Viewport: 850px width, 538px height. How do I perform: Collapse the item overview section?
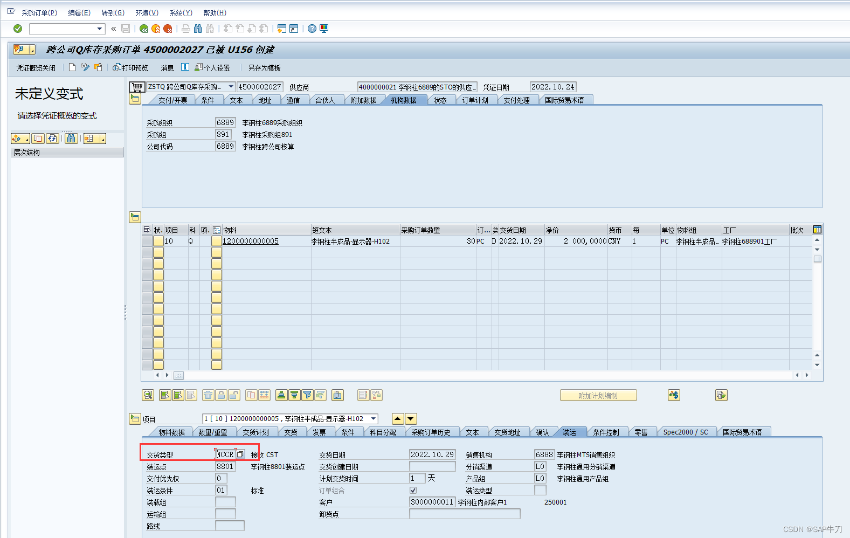pyautogui.click(x=135, y=217)
